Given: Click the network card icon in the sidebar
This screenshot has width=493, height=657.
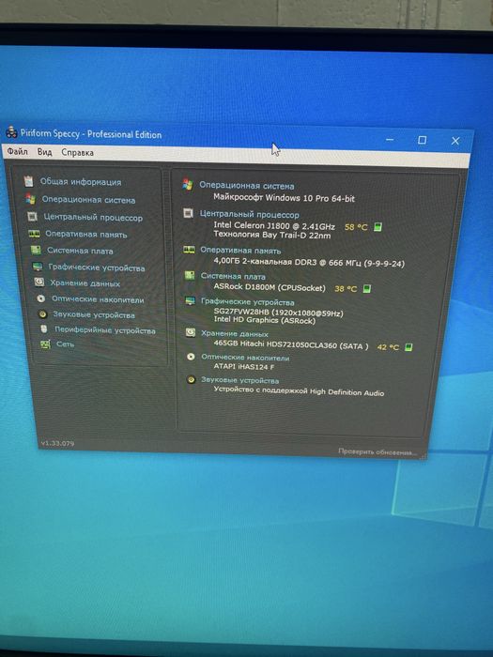Looking at the screenshot, I should (x=45, y=344).
